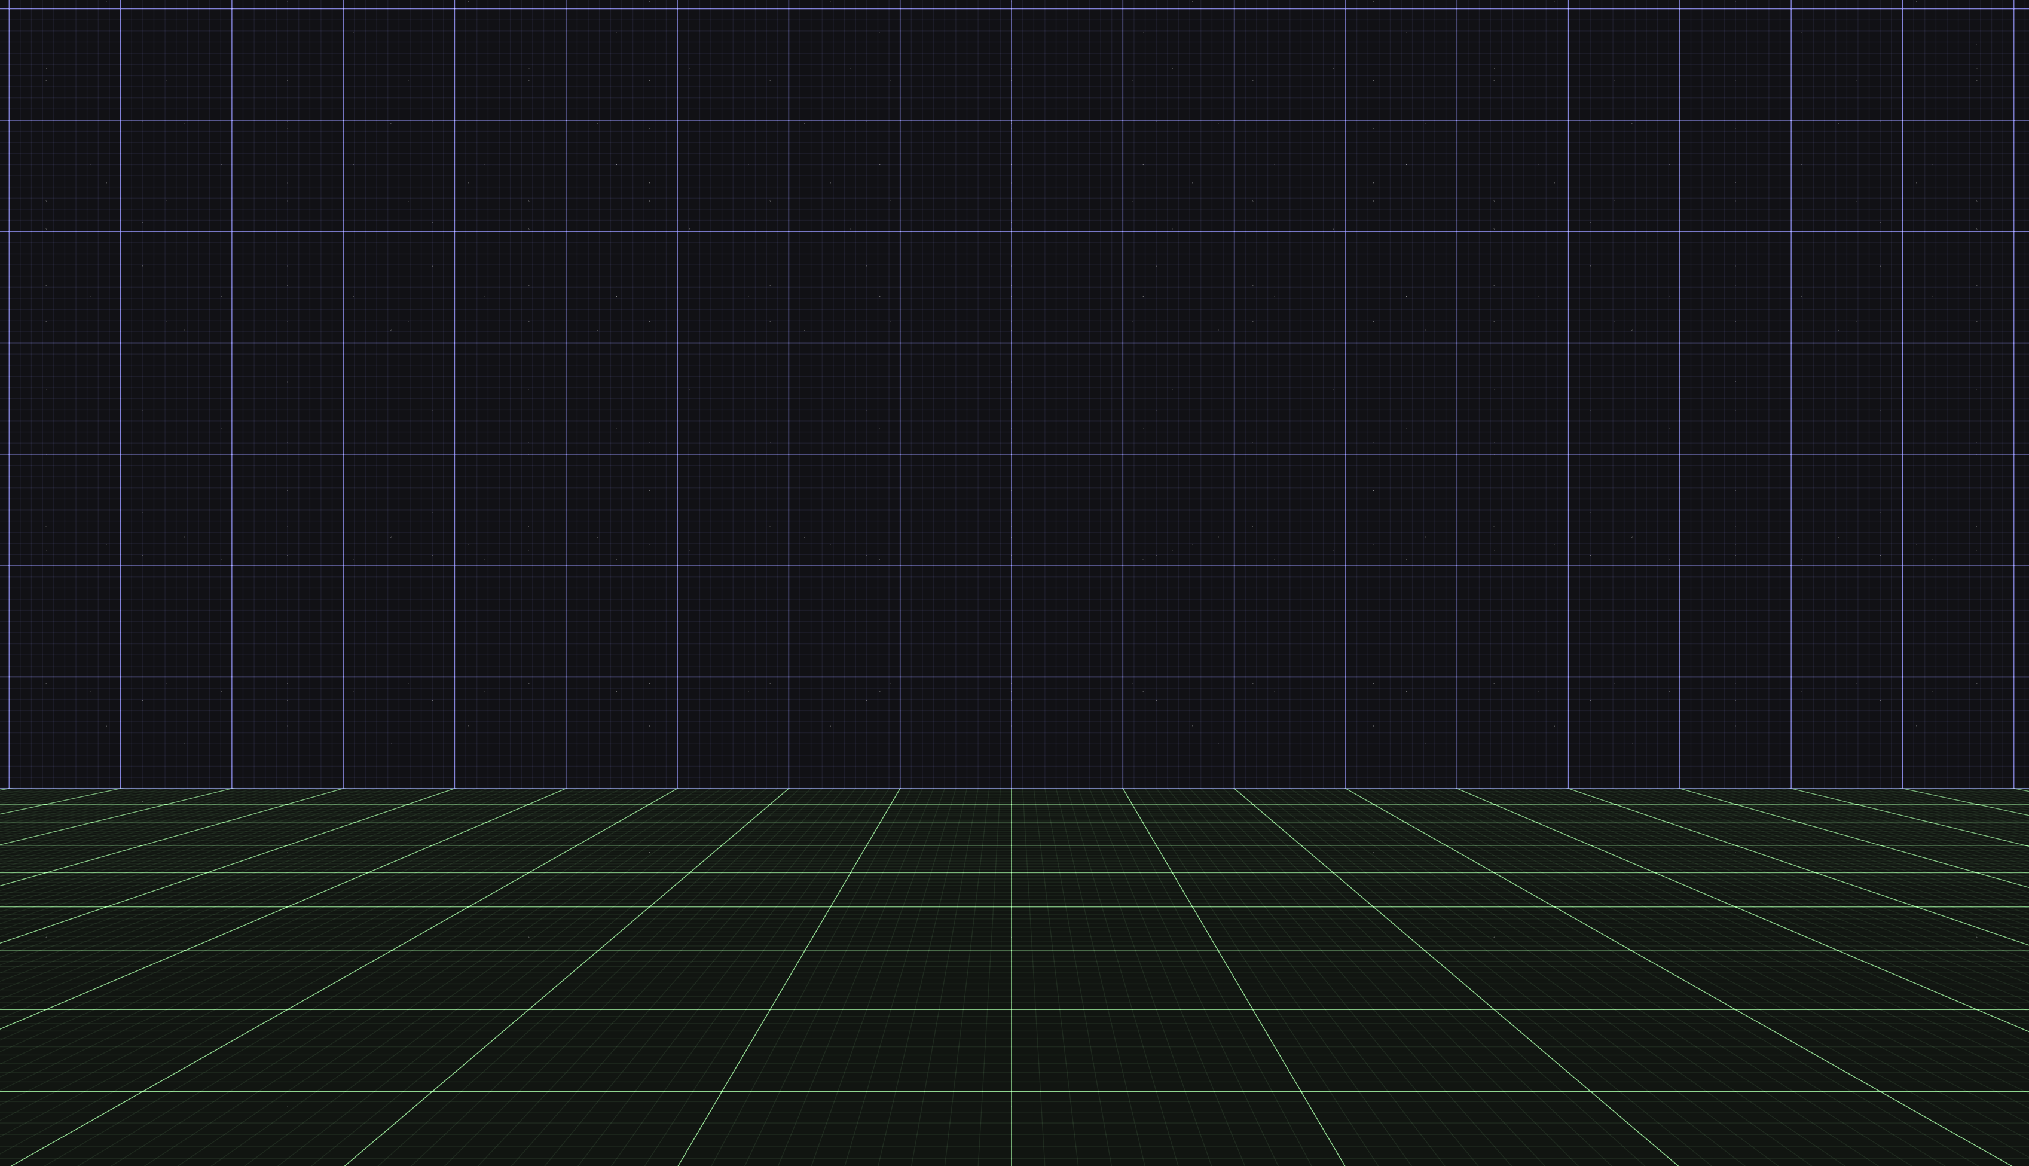The height and width of the screenshot is (1166, 2029).
Task: Click the center vertical line on purple wall
Action: point(1011,401)
